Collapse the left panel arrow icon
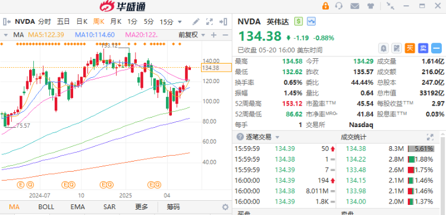Viewport: 446px width, 215px height. (x=7, y=22)
